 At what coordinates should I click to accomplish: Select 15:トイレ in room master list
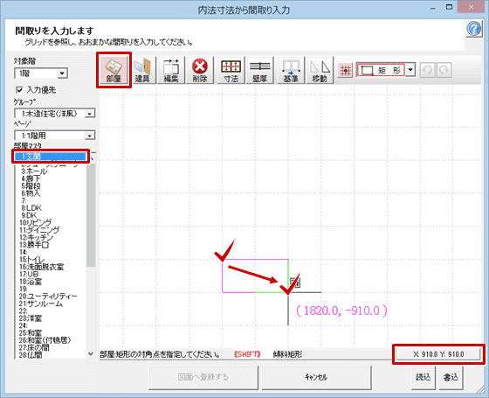(x=32, y=260)
